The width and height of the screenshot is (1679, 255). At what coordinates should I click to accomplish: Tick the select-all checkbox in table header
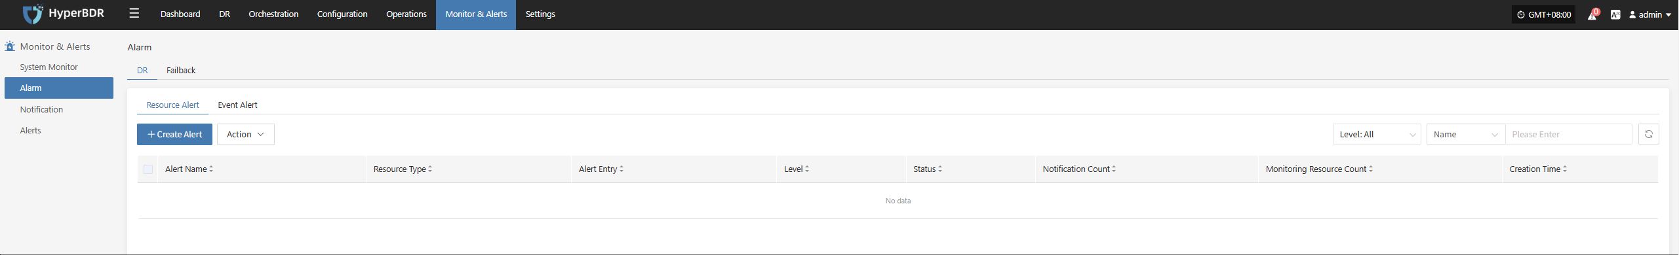[148, 169]
